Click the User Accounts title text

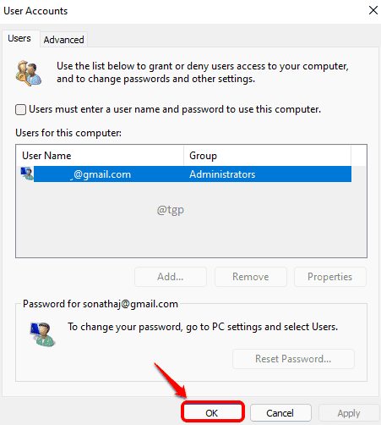35,11
